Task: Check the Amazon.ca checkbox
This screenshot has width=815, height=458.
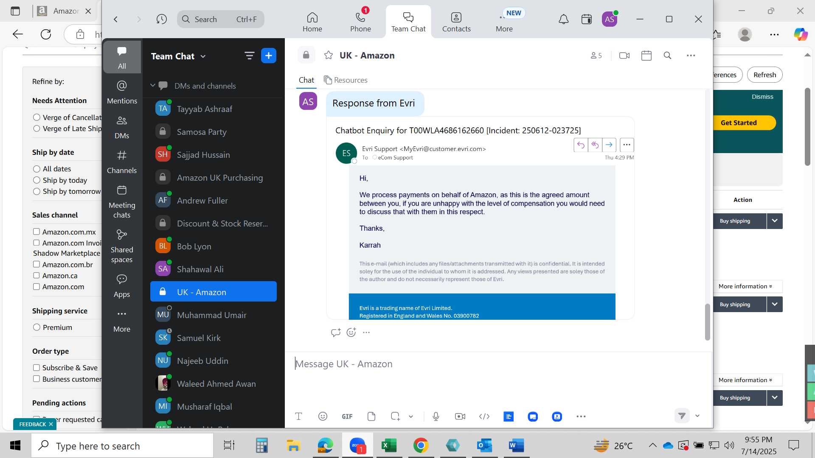Action: [x=37, y=275]
